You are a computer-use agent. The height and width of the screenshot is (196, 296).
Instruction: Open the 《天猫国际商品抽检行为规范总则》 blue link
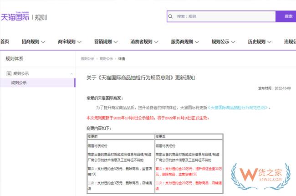point(238,108)
